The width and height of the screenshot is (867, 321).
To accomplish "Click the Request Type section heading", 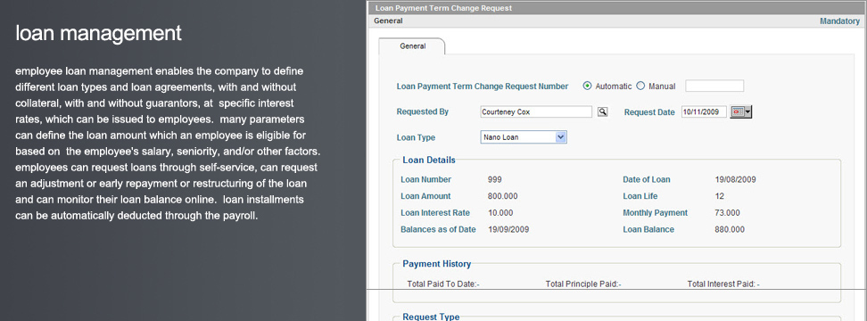I will click(431, 317).
